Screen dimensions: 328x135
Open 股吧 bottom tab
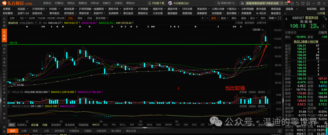point(12,131)
